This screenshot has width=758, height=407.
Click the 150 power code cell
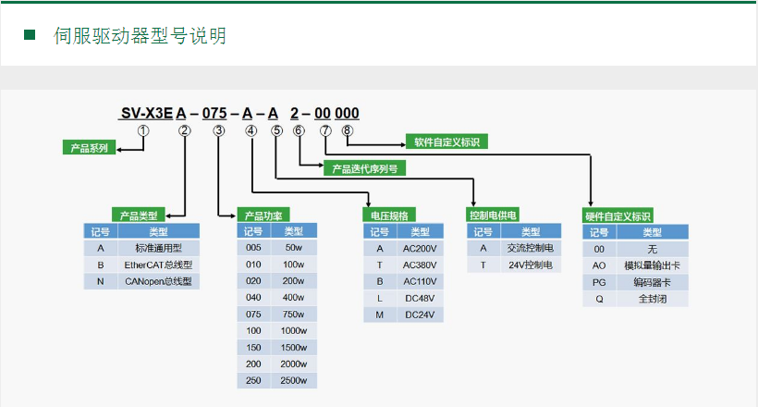click(x=253, y=348)
